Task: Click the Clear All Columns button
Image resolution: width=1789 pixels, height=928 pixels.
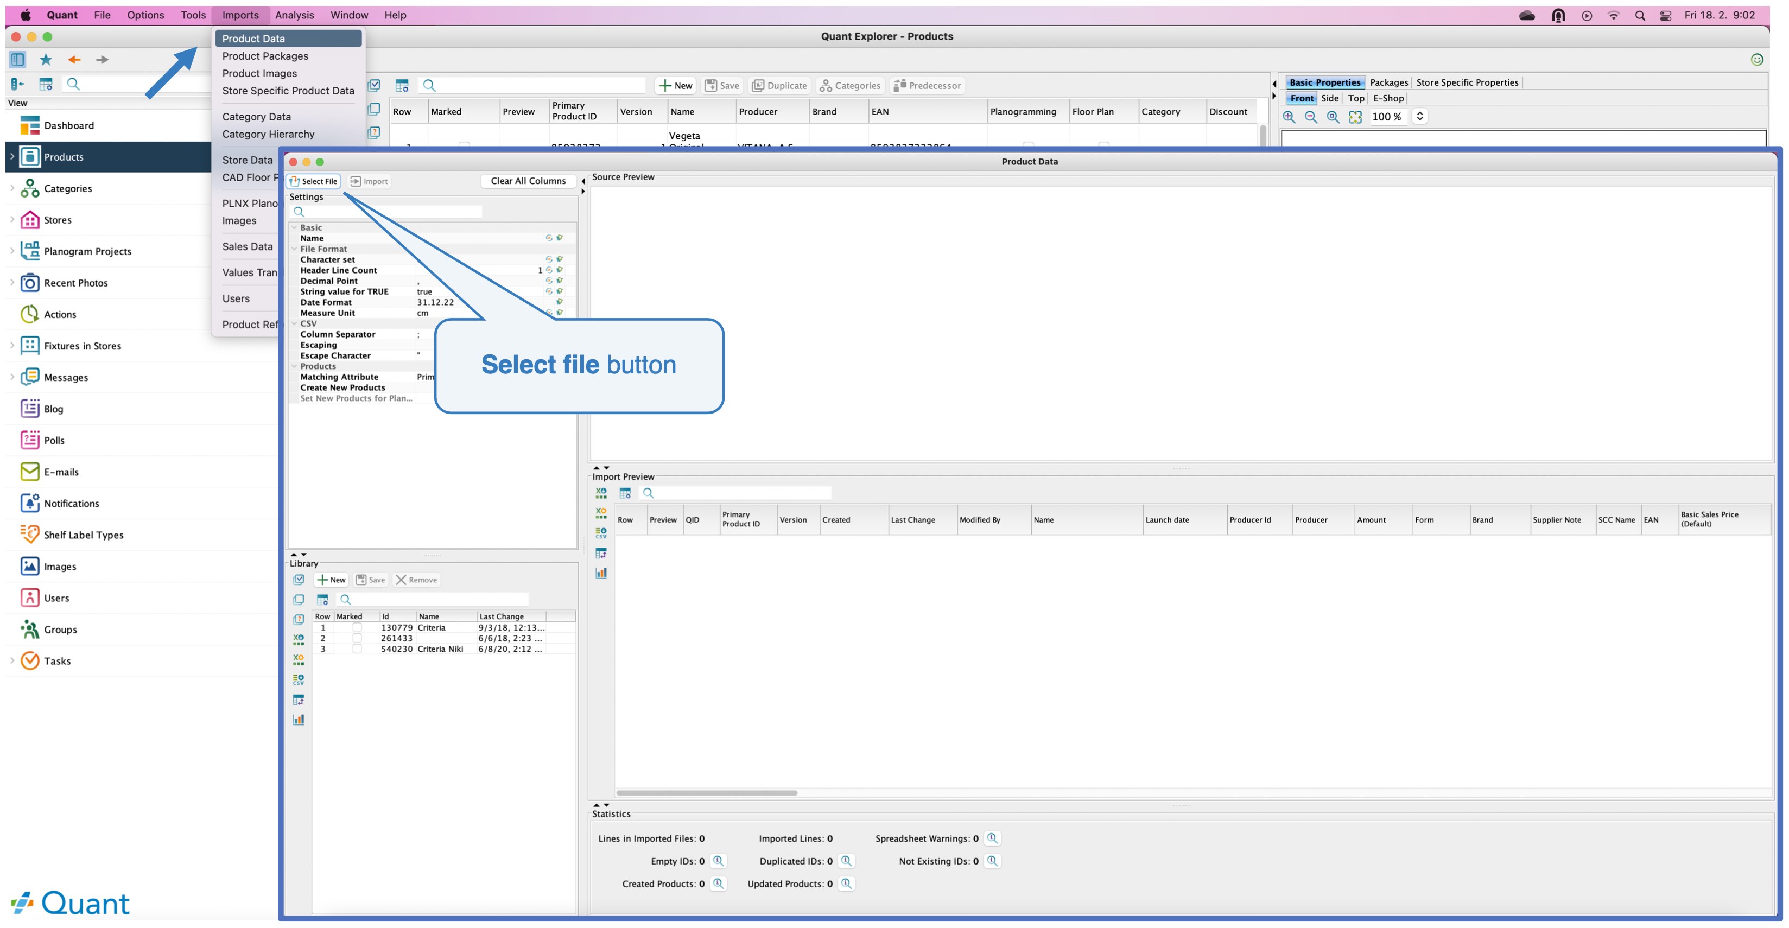Action: pyautogui.click(x=529, y=181)
